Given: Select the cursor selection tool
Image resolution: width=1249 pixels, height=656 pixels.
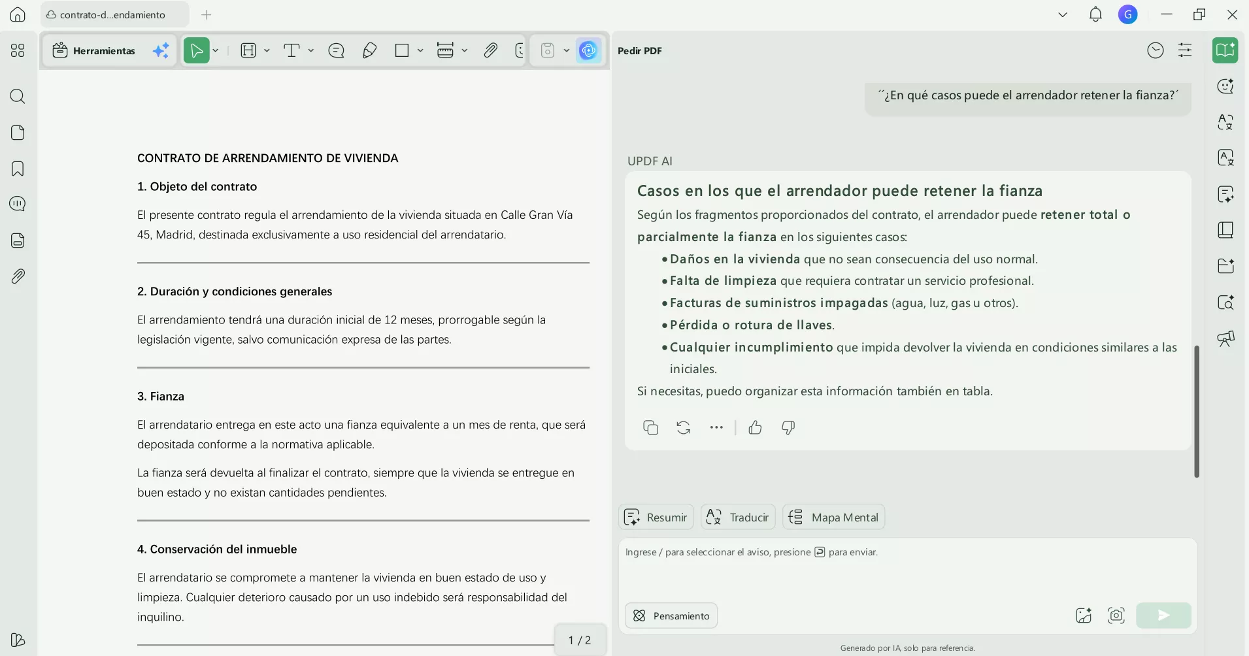Looking at the screenshot, I should tap(197, 50).
